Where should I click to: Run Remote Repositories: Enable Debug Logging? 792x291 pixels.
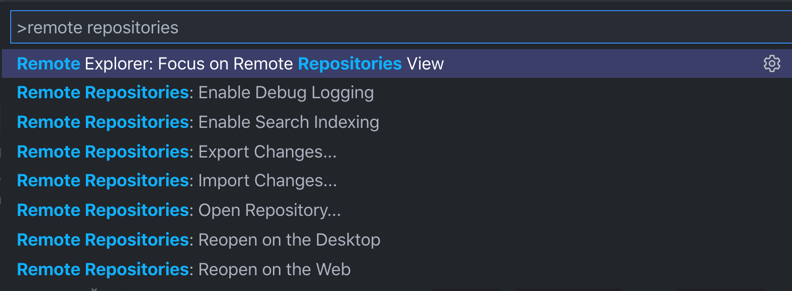pos(195,93)
